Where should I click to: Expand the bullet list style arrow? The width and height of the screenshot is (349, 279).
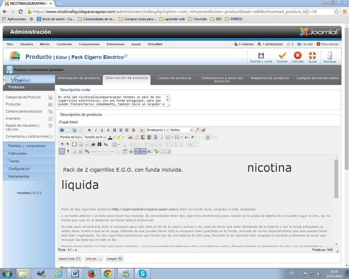coord(181,137)
